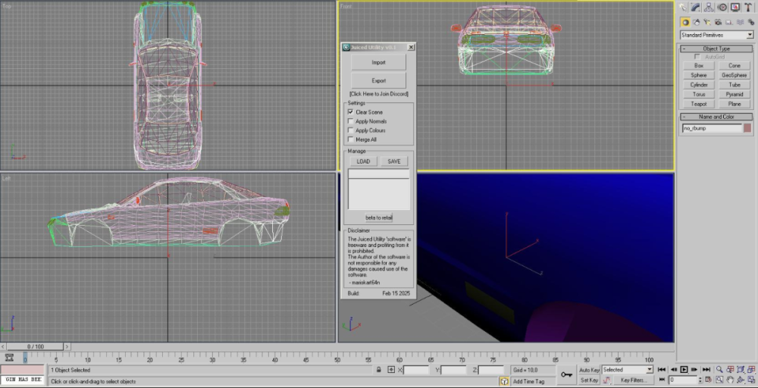Click the X coordinate input field
Screen dimensions: 758x388
(x=417, y=370)
